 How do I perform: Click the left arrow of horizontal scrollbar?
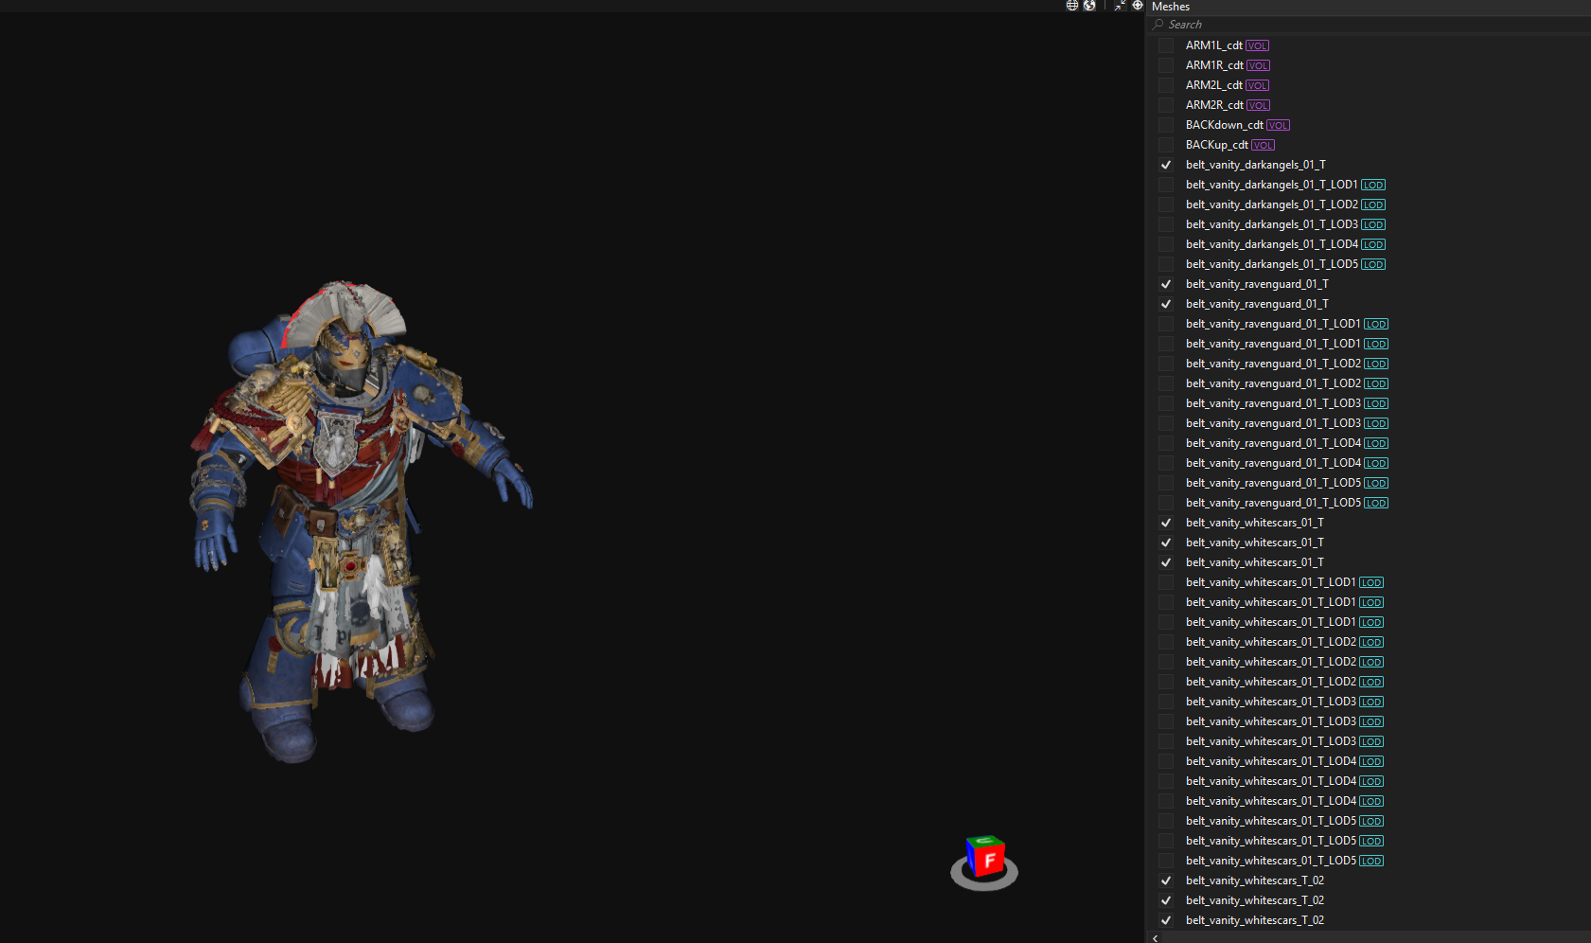click(x=1156, y=938)
